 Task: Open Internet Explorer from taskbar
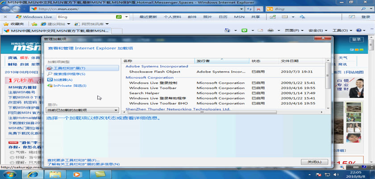[33, 174]
